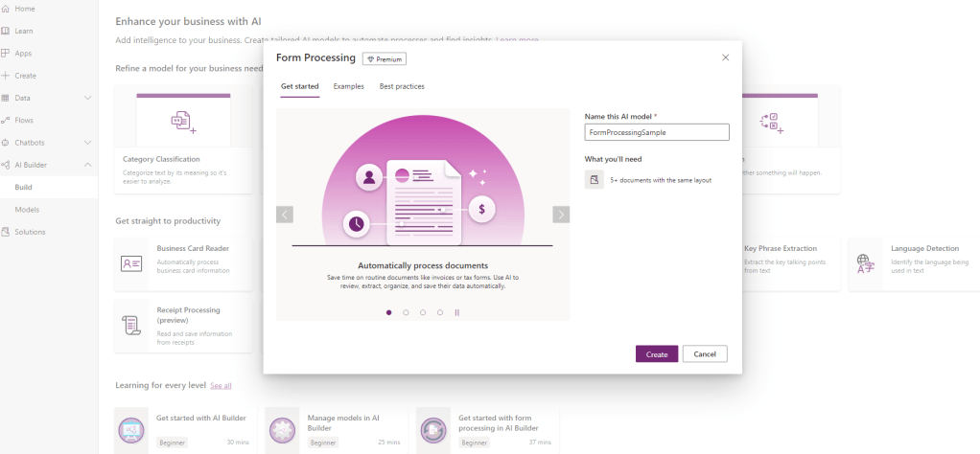
Task: Select the Receipt Processing icon
Action: pyautogui.click(x=131, y=326)
